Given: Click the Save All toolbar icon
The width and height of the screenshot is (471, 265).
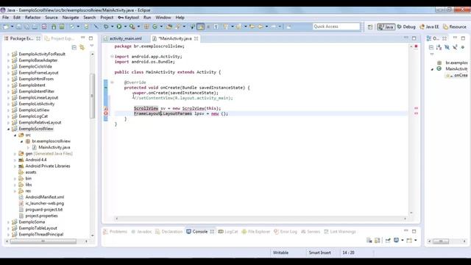Looking at the screenshot, I should [x=26, y=26].
